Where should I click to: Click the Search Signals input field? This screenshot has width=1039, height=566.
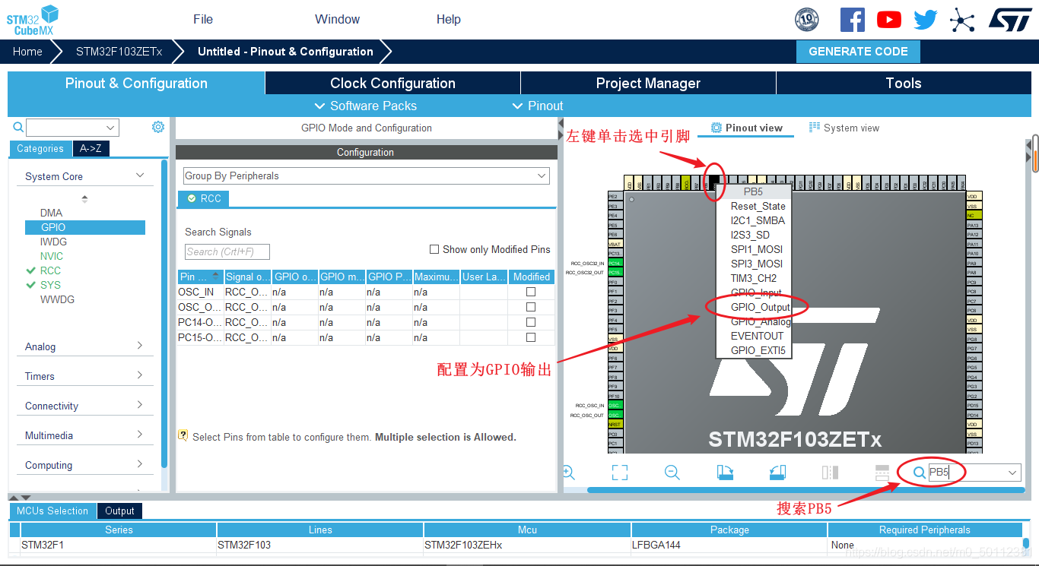tap(227, 251)
